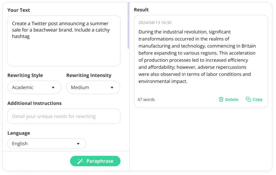Focus the Additional Instructions input field
Image resolution: width=276 pixels, height=175 pixels.
click(x=64, y=116)
